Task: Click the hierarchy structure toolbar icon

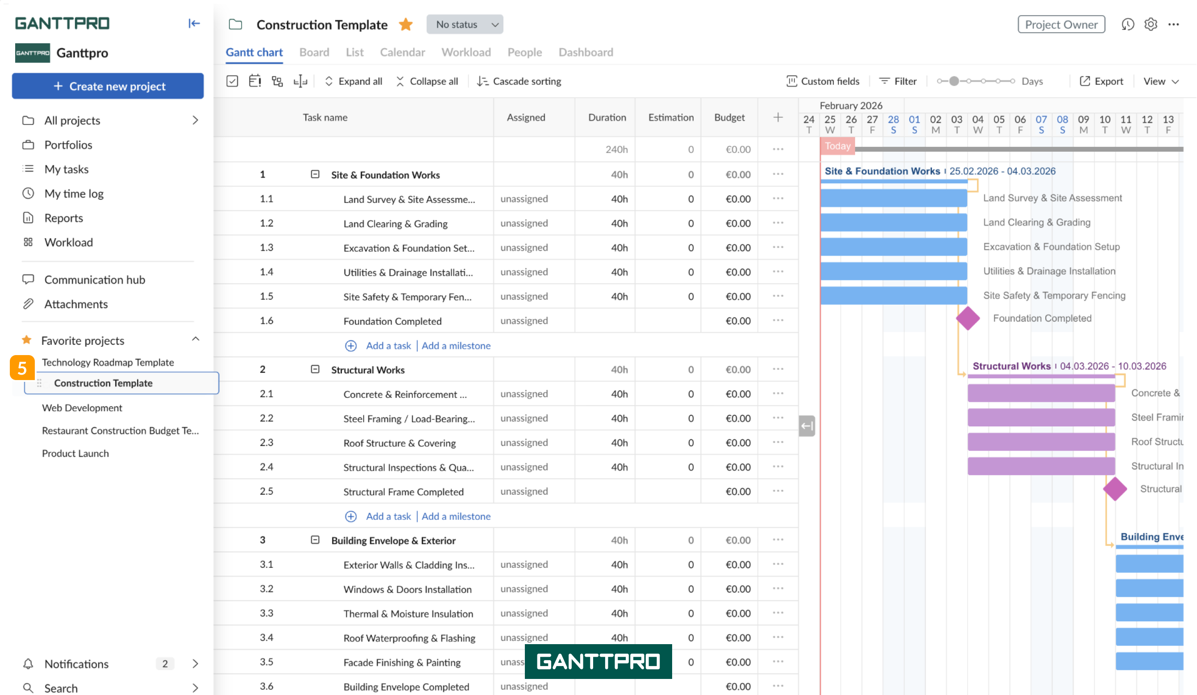Action: point(278,81)
